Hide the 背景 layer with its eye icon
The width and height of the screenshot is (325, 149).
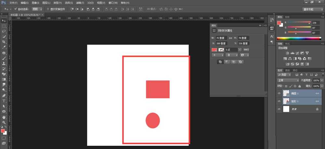pyautogui.click(x=279, y=109)
